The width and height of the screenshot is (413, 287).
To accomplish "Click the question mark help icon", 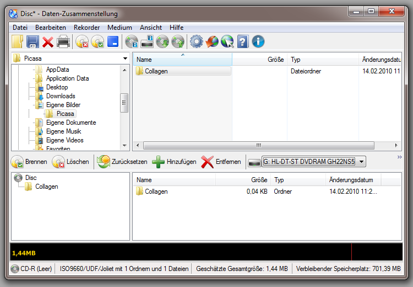I will (x=242, y=41).
